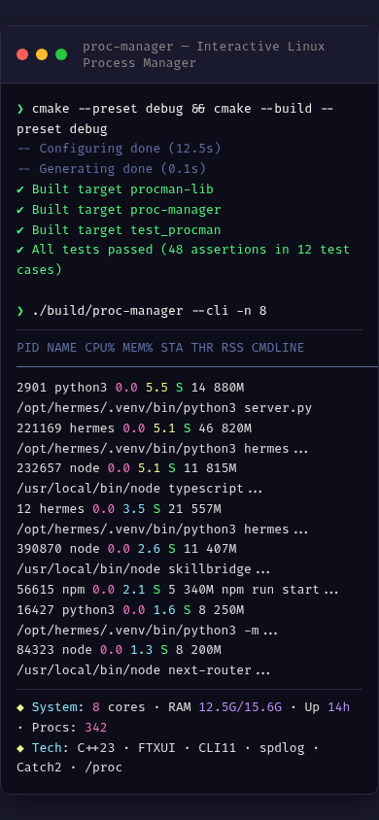
Task: Click the Procs count 342
Action: pos(95,728)
